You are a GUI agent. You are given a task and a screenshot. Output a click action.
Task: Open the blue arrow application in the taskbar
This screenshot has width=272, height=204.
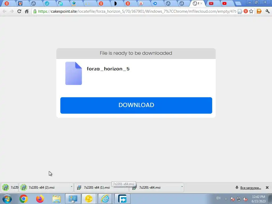(x=122, y=199)
